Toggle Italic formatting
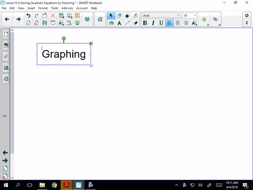This screenshot has width=253, height=190. [153, 23]
